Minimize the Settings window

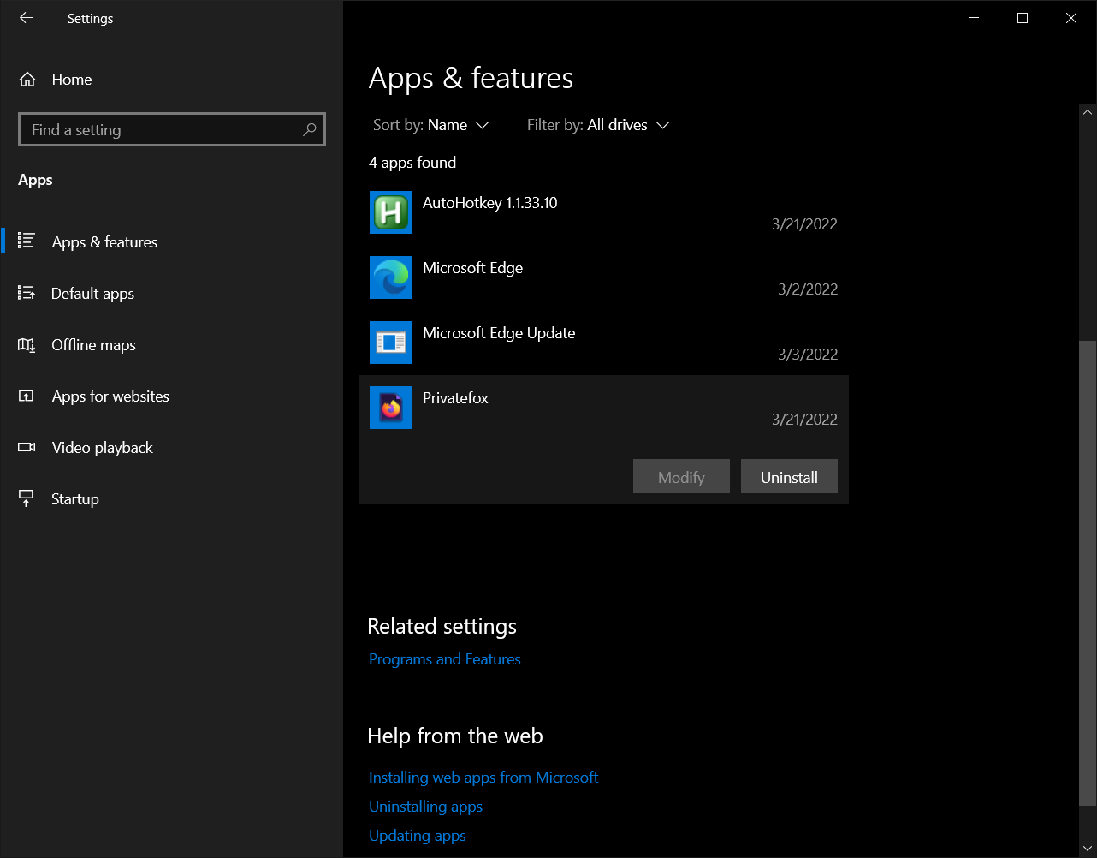tap(973, 18)
